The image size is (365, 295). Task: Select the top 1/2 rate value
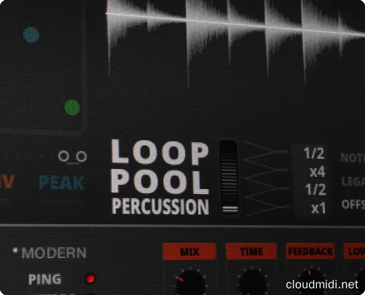[x=315, y=153]
